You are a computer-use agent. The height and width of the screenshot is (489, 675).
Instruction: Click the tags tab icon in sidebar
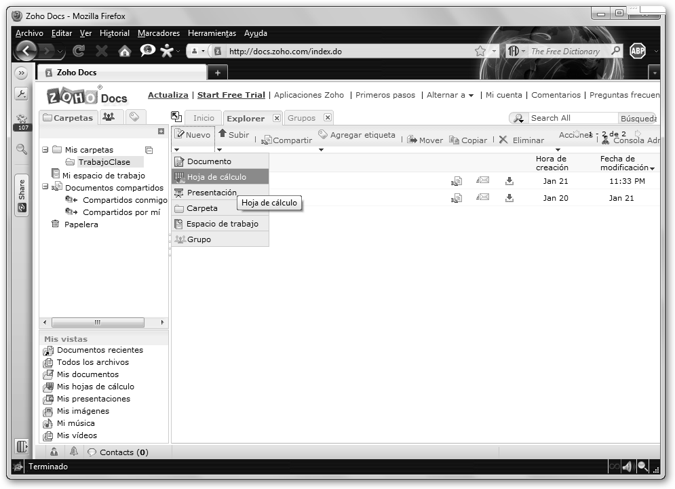coord(133,117)
